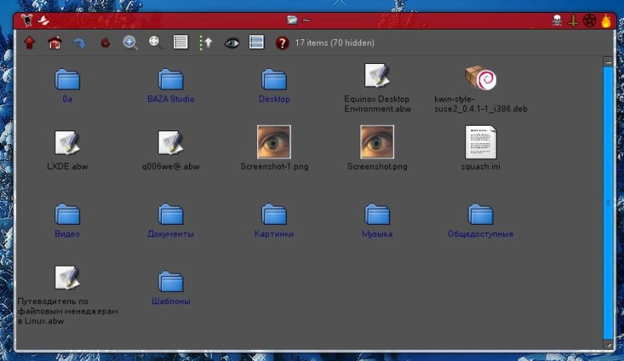624x361 pixels.
Task: Select the squash.ini file
Action: (481, 148)
